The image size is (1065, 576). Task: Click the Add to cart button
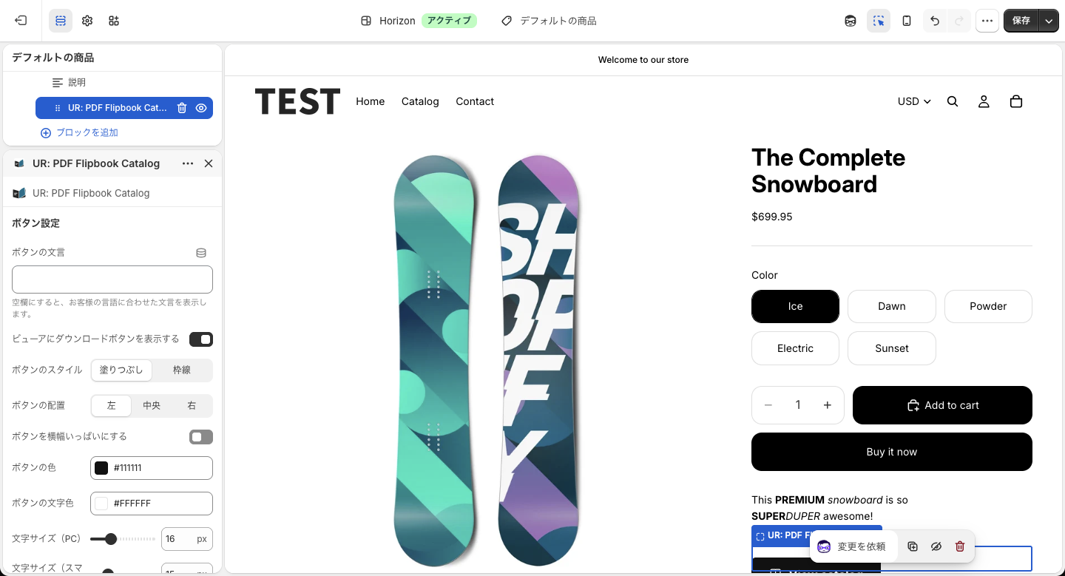pos(942,405)
